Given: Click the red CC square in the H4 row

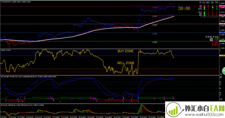Looking at the screenshot, I should [x=204, y=6].
